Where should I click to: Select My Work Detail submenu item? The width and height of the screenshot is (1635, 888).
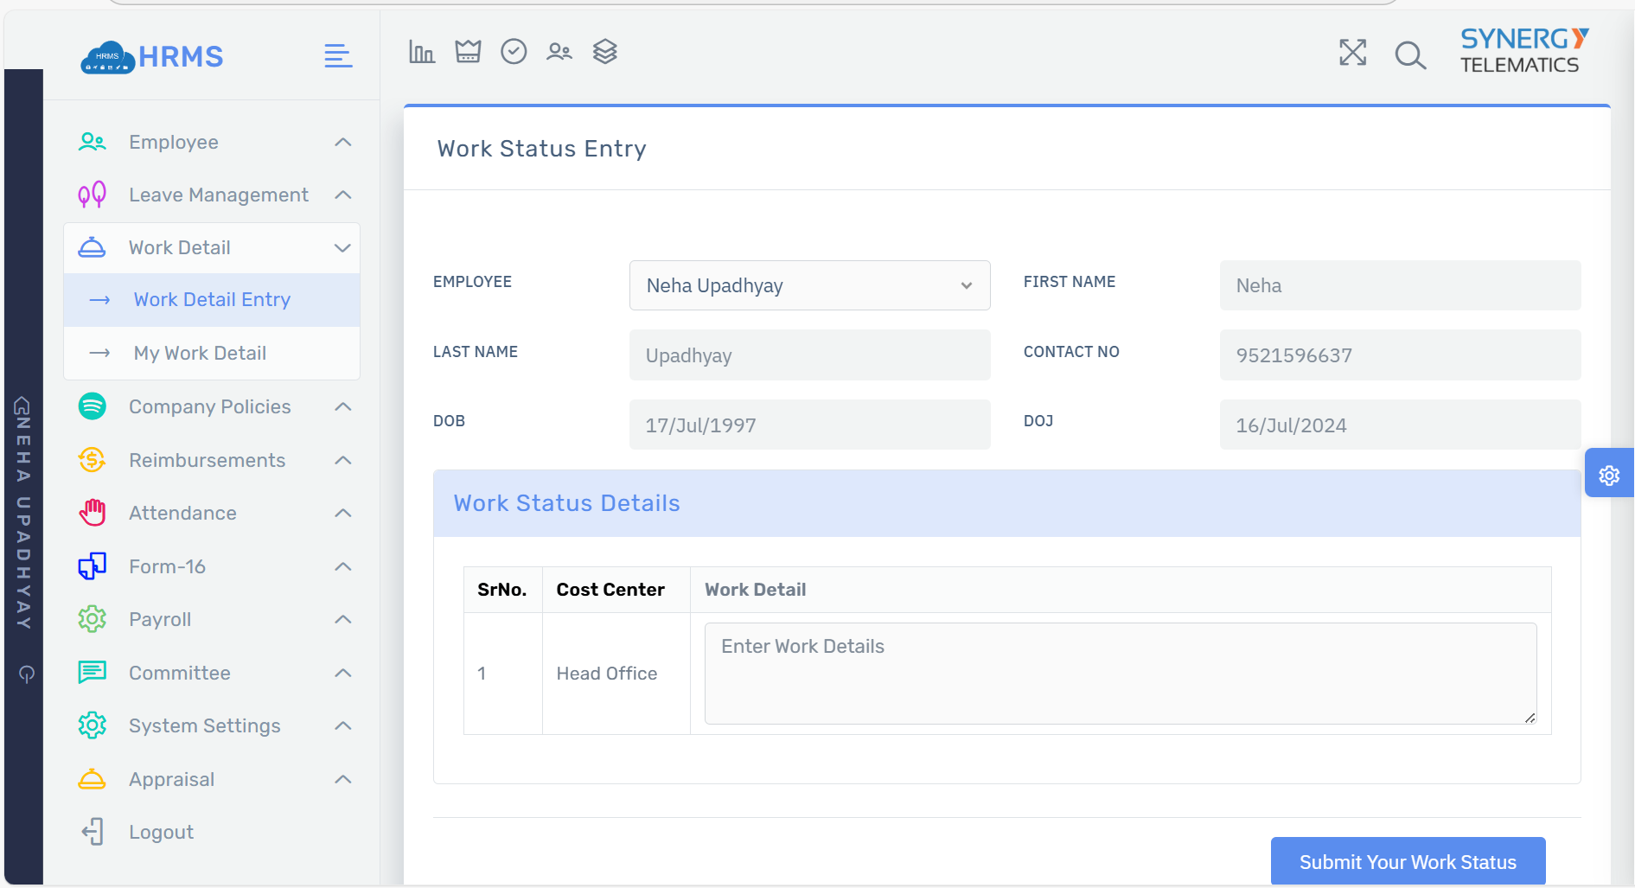pos(200,353)
